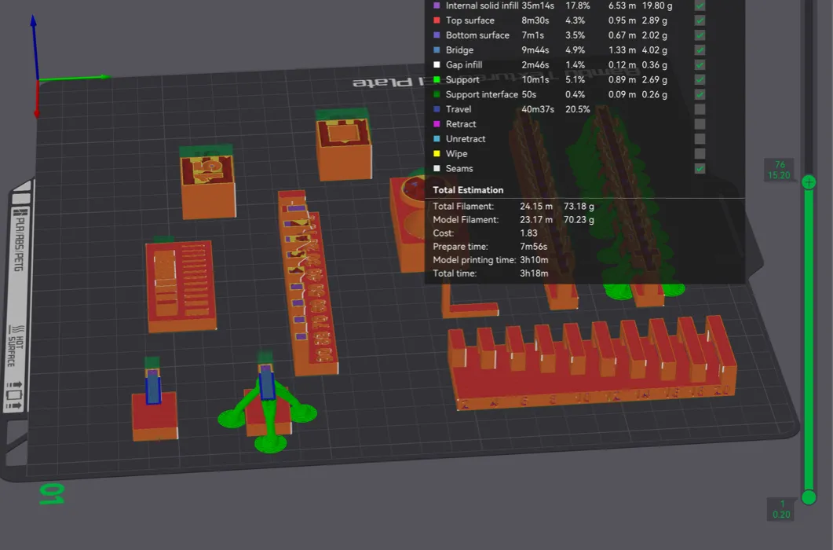Image resolution: width=833 pixels, height=550 pixels.
Task: Uncheck the Internal solid infill visibility checkbox
Action: (700, 5)
